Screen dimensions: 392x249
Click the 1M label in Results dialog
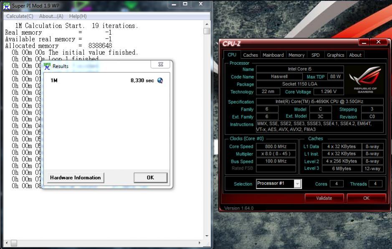click(54, 80)
